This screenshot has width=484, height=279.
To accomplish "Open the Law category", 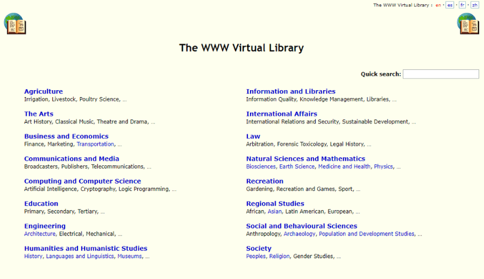I will click(x=253, y=136).
